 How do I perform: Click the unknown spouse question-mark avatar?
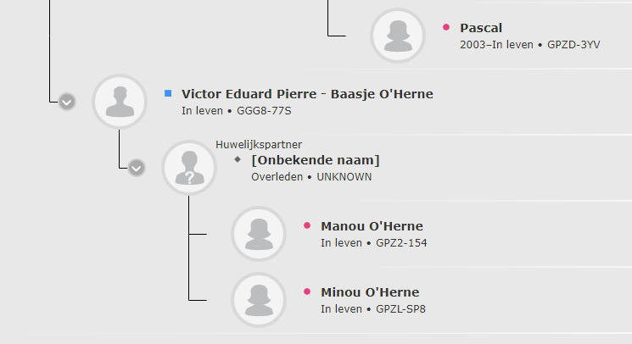[x=189, y=168]
